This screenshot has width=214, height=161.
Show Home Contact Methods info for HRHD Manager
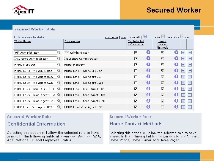tap(176, 64)
